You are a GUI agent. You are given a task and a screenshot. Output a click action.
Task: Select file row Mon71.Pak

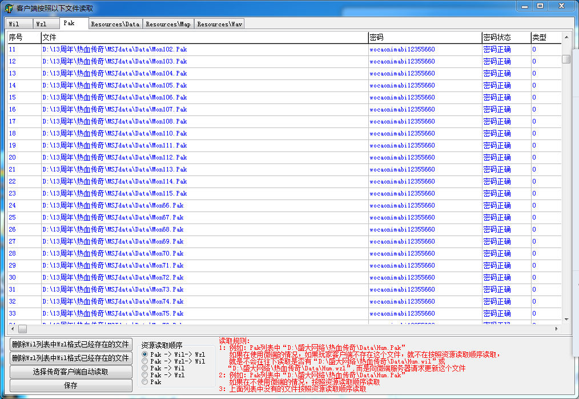[x=284, y=265]
